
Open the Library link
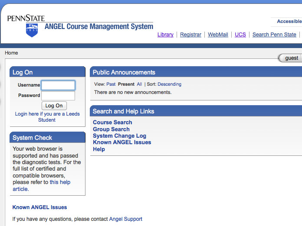click(x=165, y=35)
